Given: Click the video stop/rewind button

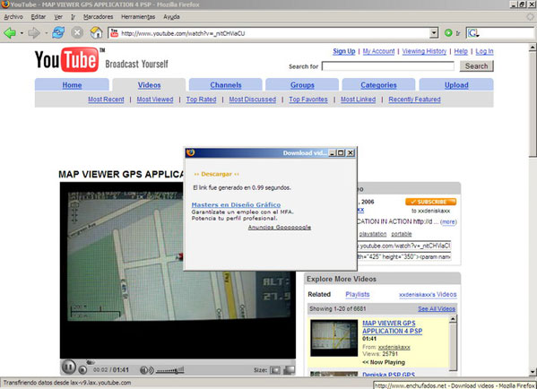Looking at the screenshot, I should 82,370.
